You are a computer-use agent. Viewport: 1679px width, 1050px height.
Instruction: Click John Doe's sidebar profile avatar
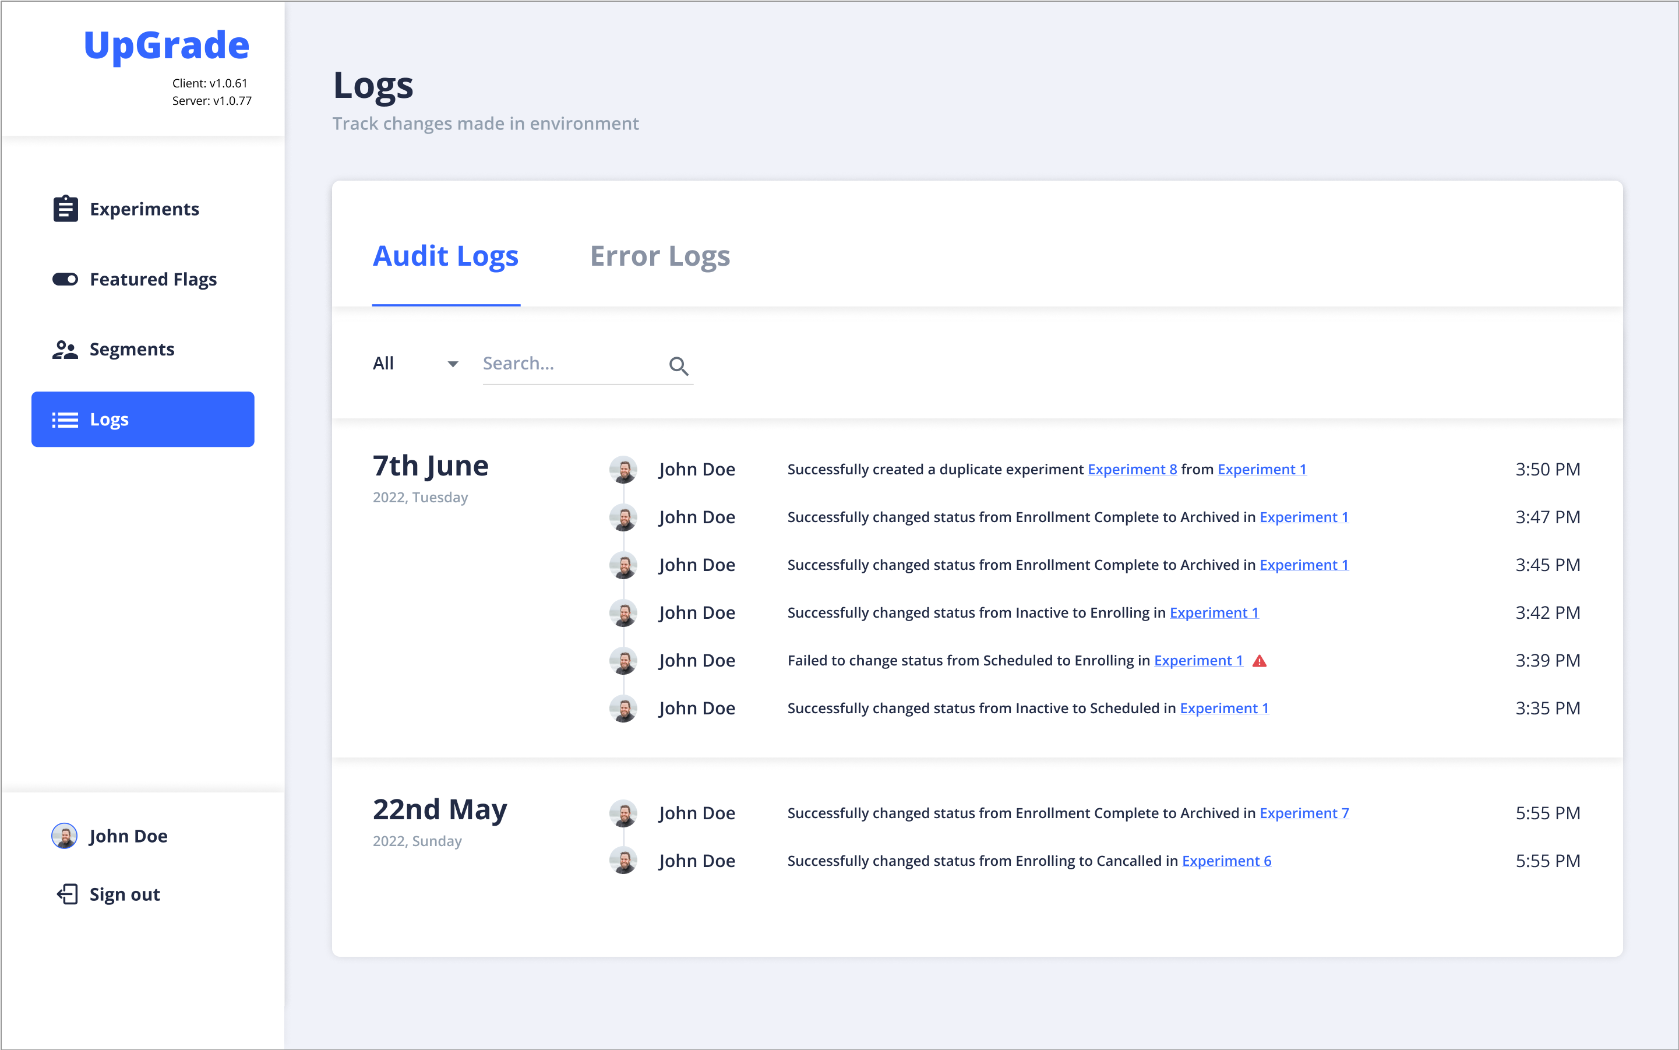tap(65, 836)
